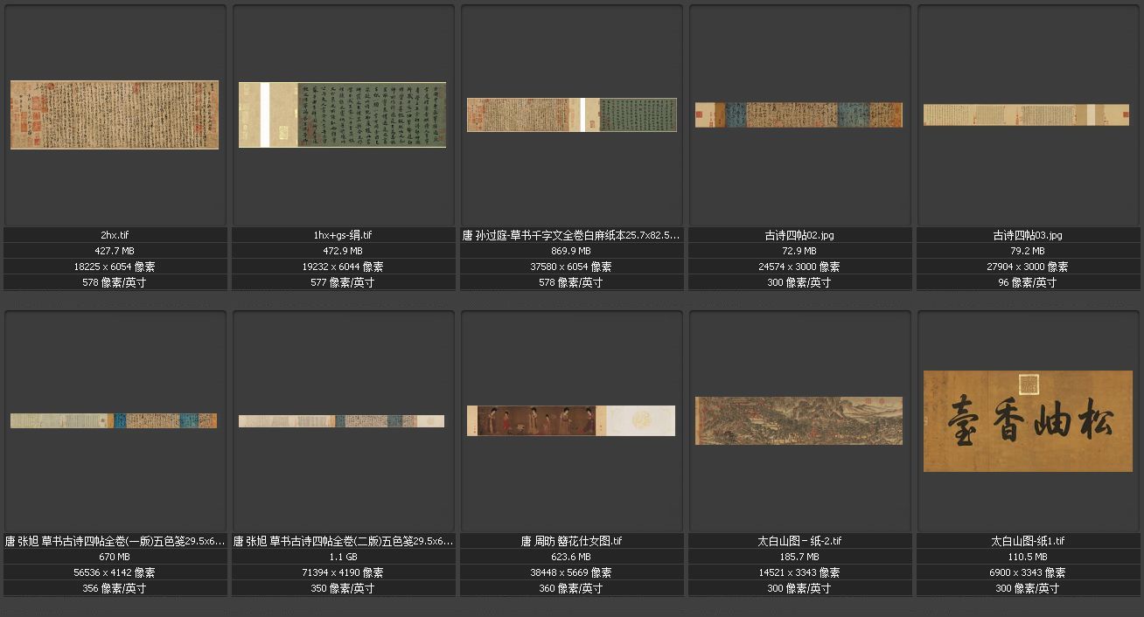Select the 2hx.tif calligraphy thumbnail

(115, 114)
